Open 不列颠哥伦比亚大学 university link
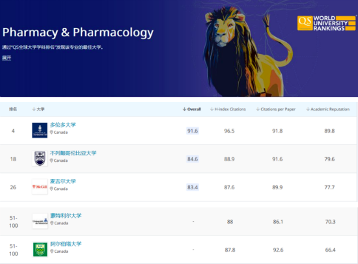Image resolution: width=358 pixels, height=264 pixels. point(73,153)
